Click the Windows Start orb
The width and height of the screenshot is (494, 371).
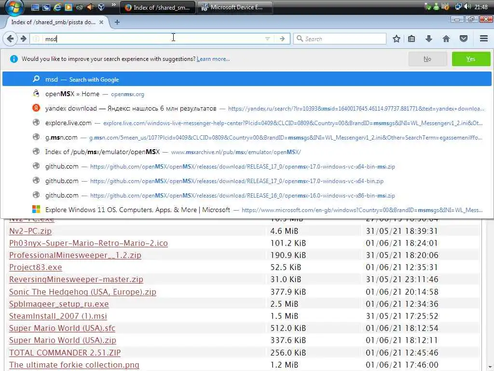tap(14, 7)
